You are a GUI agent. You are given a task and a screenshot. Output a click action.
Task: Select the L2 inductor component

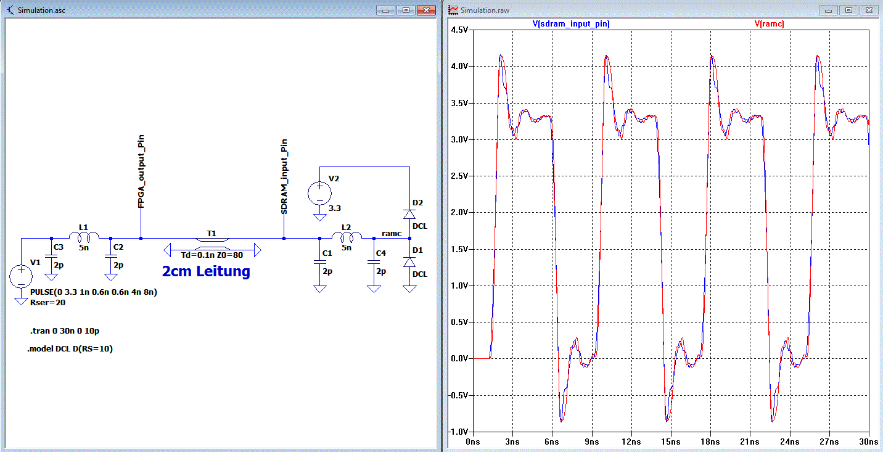coord(347,237)
